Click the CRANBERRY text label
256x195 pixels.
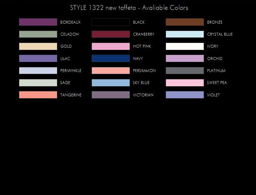pos(144,34)
